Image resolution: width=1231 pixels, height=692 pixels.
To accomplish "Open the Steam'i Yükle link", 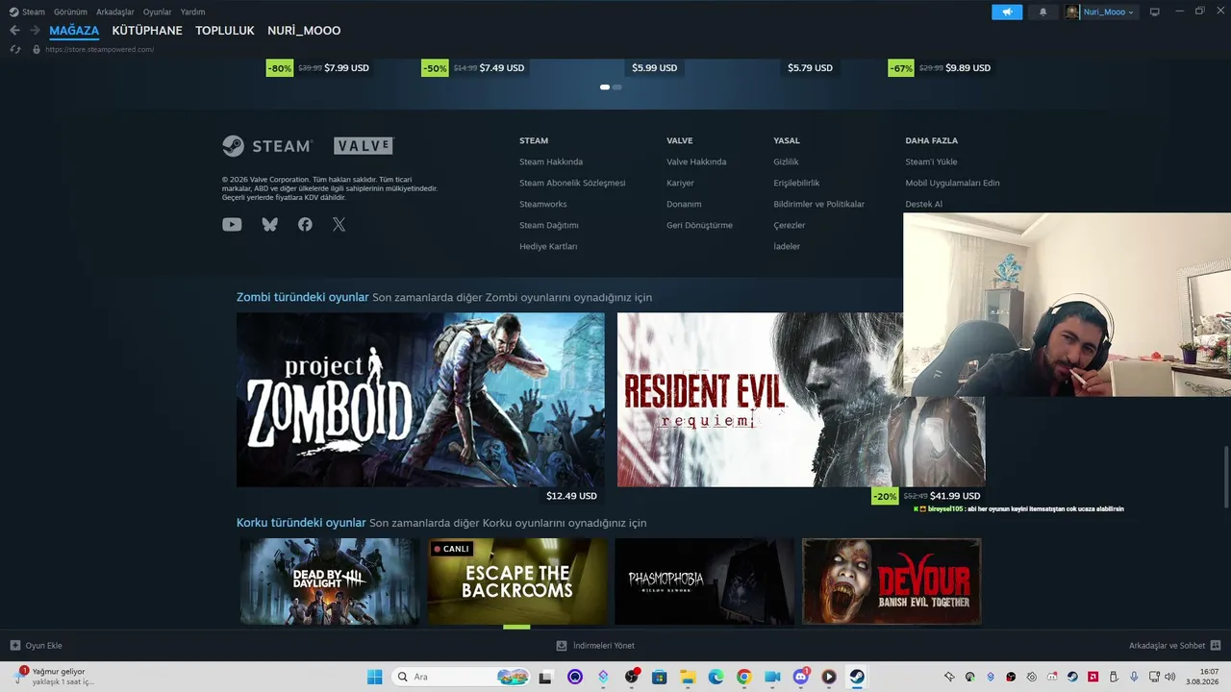I will pos(931,161).
